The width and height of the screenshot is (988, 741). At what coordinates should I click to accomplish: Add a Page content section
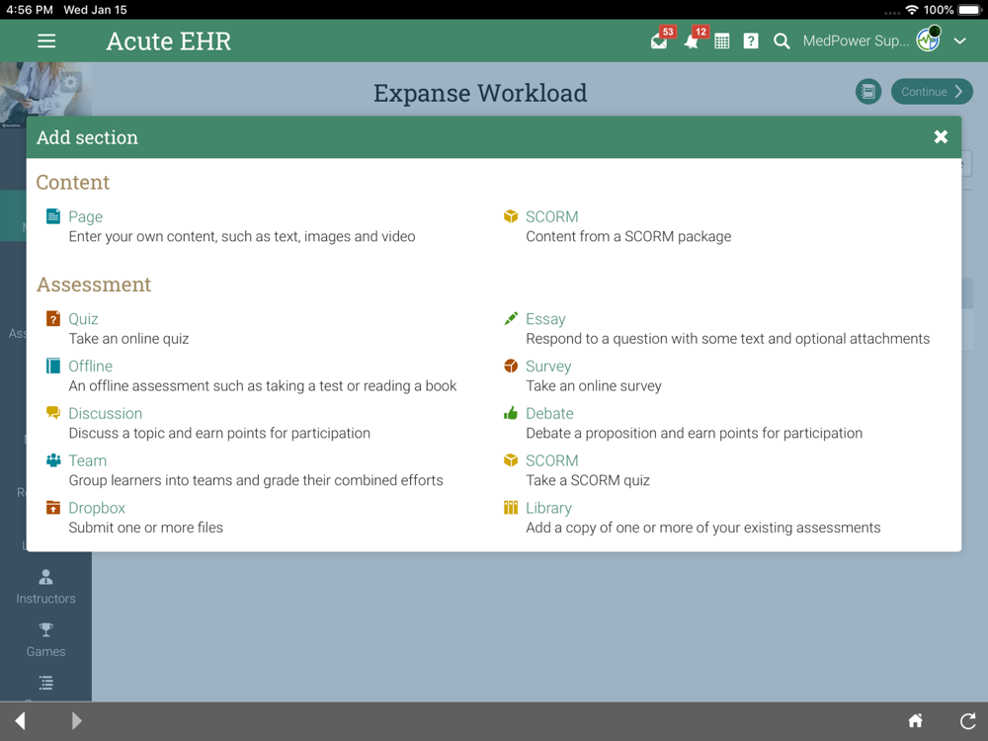pyautogui.click(x=85, y=216)
